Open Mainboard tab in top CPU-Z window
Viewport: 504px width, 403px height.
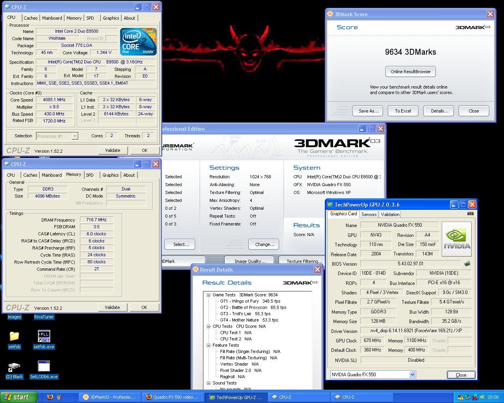pos(52,18)
